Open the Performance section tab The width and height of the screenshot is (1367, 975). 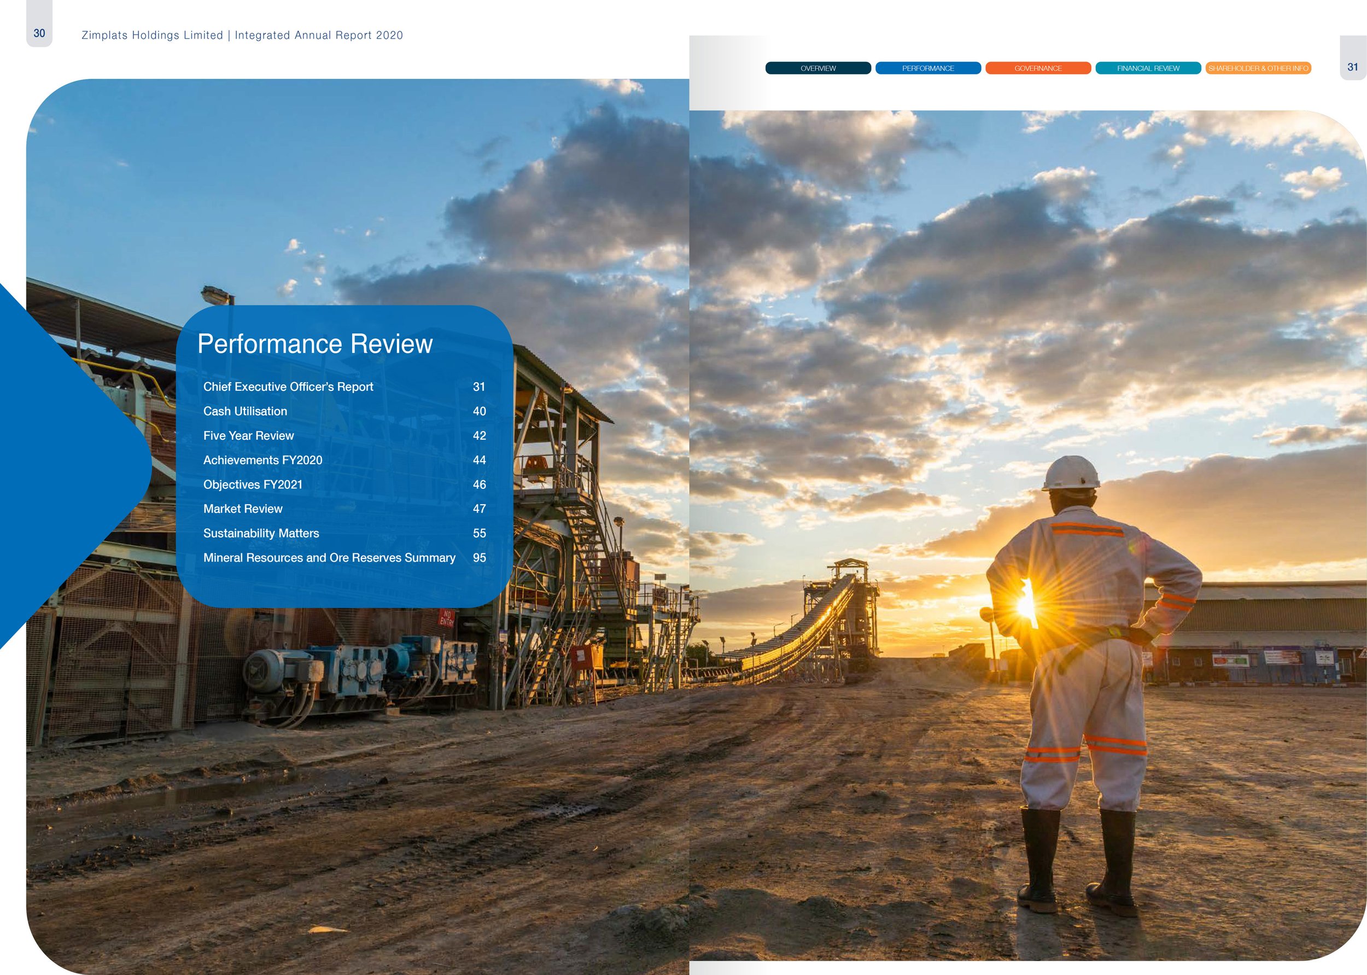928,68
